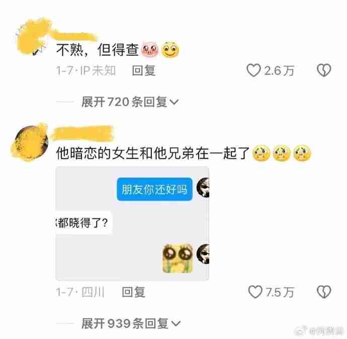Image resolution: width=347 pixels, height=339 pixels.
Task: Open the attached chat screenshot image
Action: tap(132, 223)
